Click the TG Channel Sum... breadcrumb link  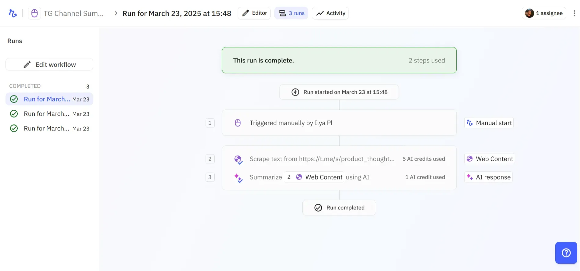coord(74,13)
